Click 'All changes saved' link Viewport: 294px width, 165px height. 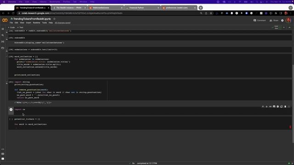click(x=62, y=23)
